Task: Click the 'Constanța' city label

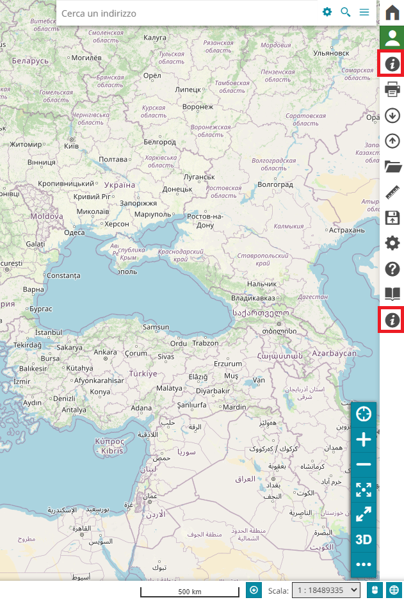Action: [x=63, y=275]
